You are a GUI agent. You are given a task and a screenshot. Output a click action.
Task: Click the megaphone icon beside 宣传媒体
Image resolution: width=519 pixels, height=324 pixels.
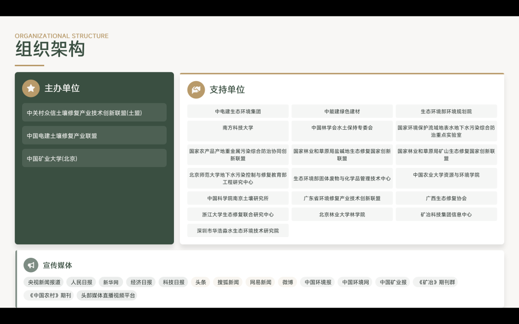pos(31,265)
